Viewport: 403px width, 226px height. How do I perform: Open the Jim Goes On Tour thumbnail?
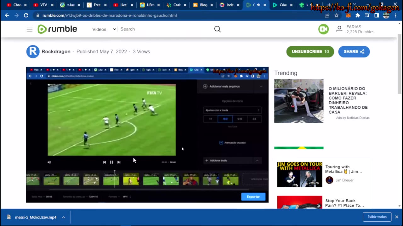click(x=300, y=175)
